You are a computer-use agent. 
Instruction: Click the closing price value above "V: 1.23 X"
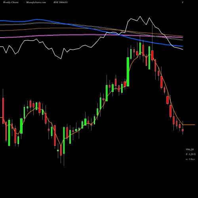point(190,149)
